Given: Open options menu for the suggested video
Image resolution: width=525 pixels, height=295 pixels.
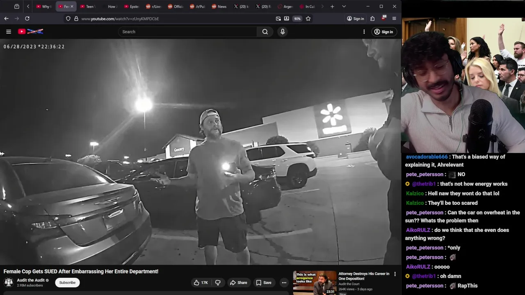Looking at the screenshot, I should [x=395, y=274].
